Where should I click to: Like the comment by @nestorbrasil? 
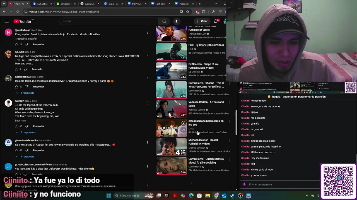(x=16, y=44)
